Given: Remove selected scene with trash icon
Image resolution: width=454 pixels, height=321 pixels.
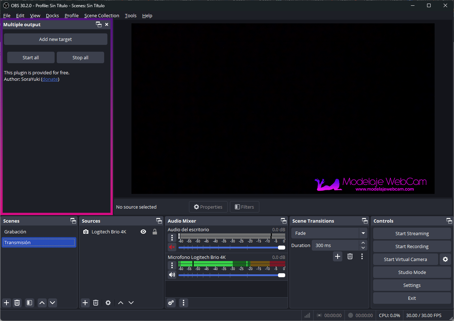Looking at the screenshot, I should pos(17,303).
